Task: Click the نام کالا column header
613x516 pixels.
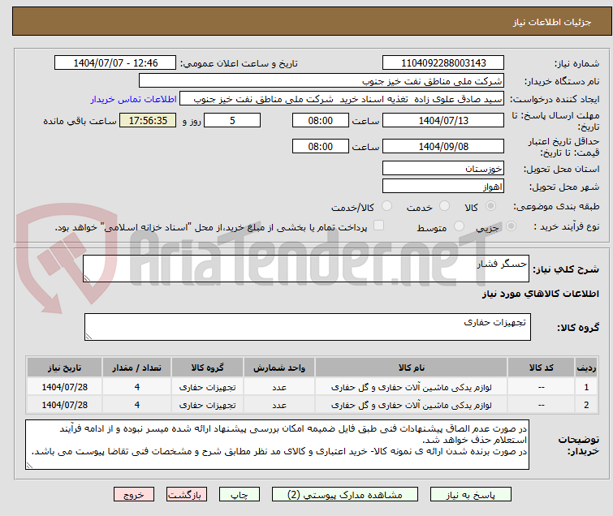Action: [x=412, y=368]
